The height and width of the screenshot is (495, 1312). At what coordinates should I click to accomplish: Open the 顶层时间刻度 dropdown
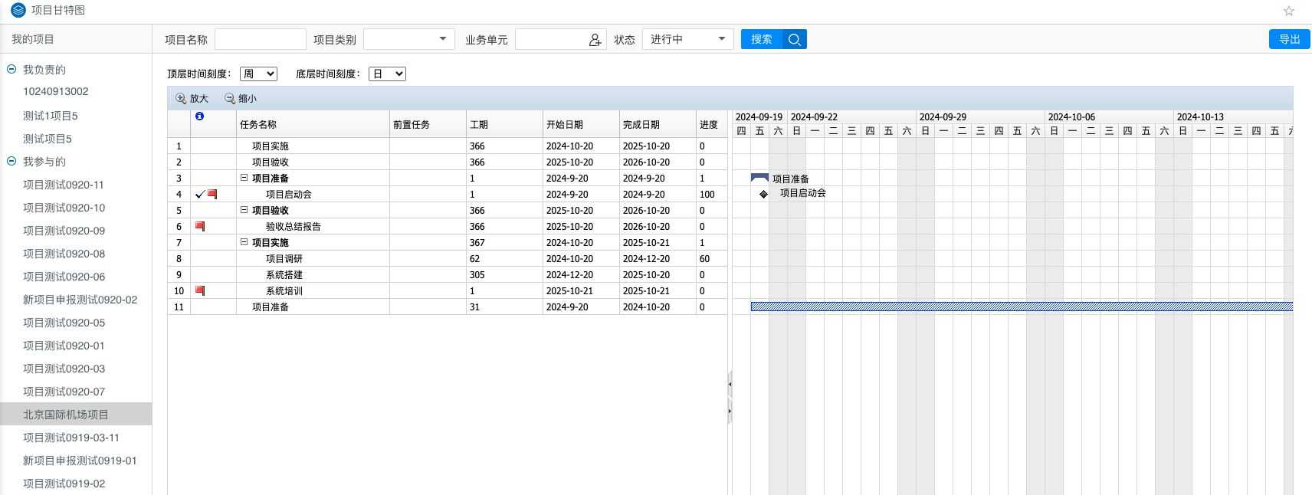258,74
